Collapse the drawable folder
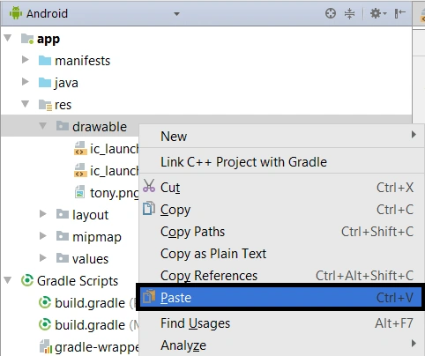 click(x=43, y=126)
